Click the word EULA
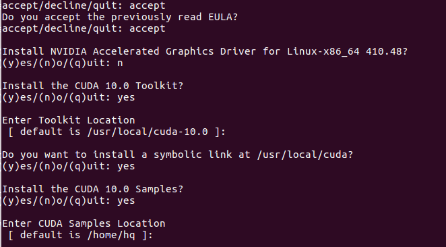 click(x=220, y=17)
